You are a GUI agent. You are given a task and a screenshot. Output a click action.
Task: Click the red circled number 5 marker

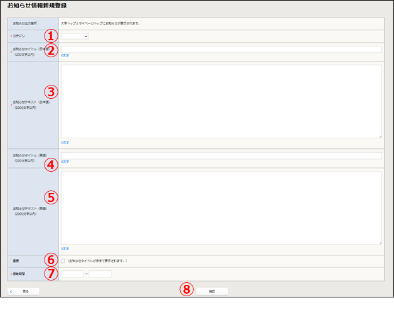(x=52, y=197)
